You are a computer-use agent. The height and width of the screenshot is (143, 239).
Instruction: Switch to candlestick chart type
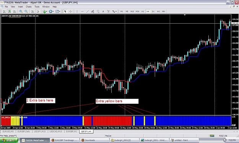click(x=10, y=11)
